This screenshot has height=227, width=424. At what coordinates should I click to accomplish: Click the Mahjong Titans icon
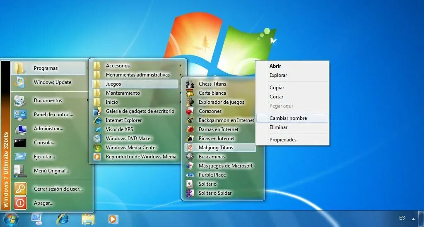[x=190, y=148]
